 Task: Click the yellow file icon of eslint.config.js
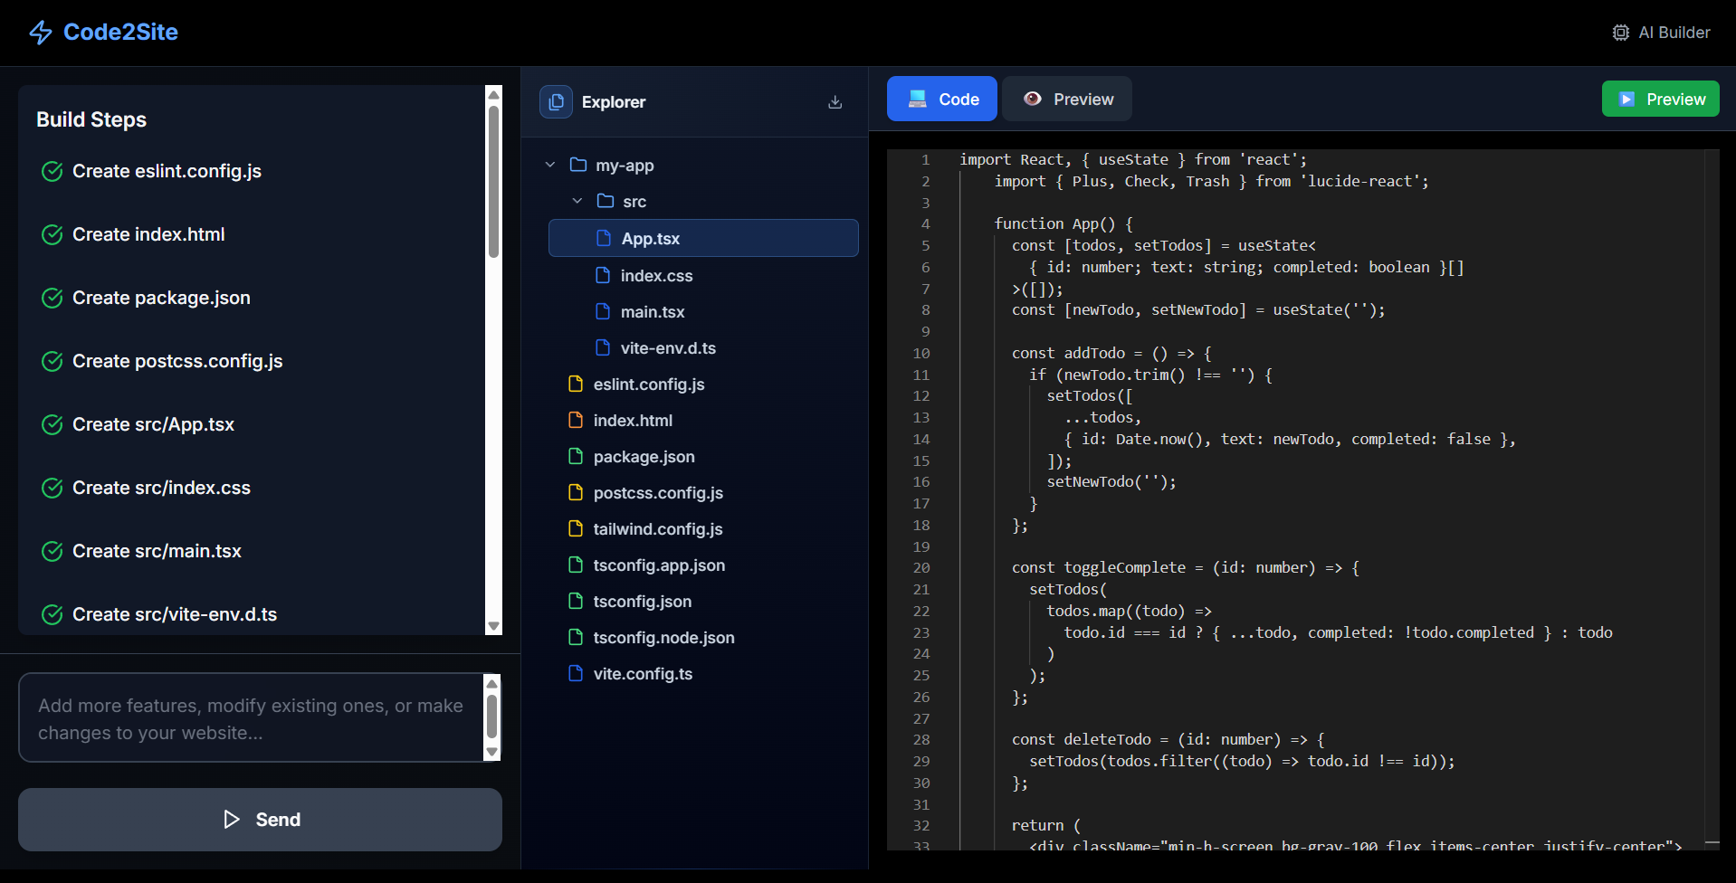[x=576, y=384]
